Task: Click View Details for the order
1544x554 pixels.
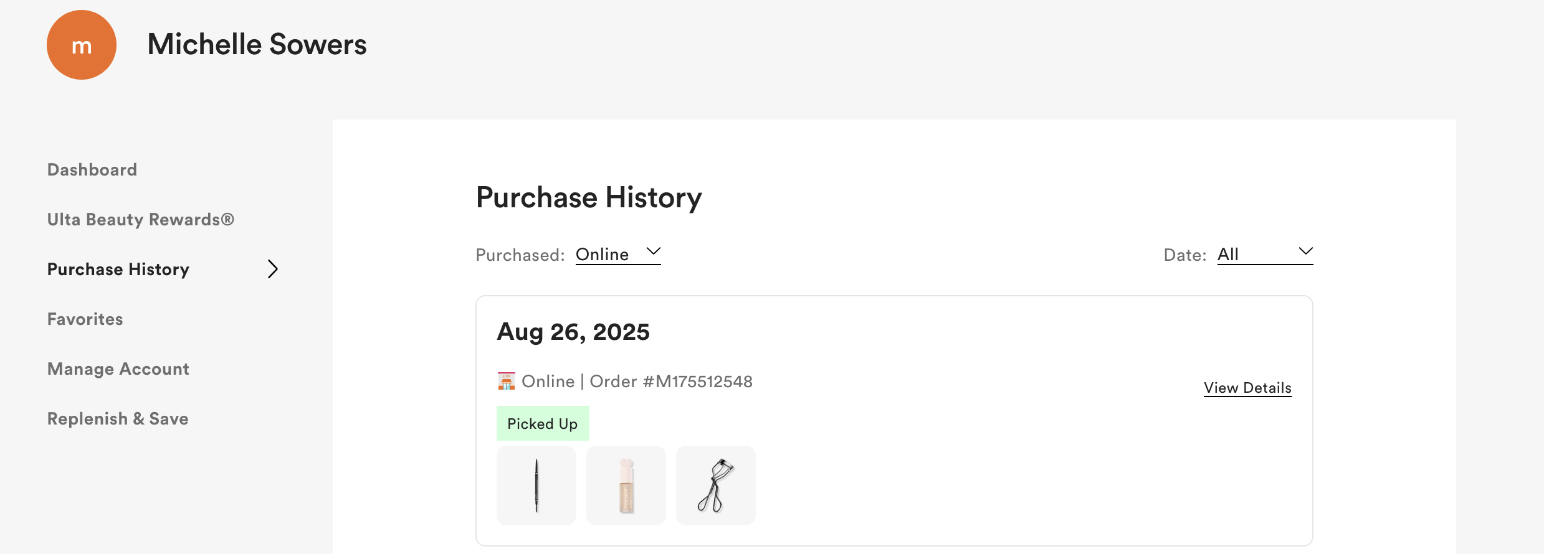Action: (x=1247, y=388)
